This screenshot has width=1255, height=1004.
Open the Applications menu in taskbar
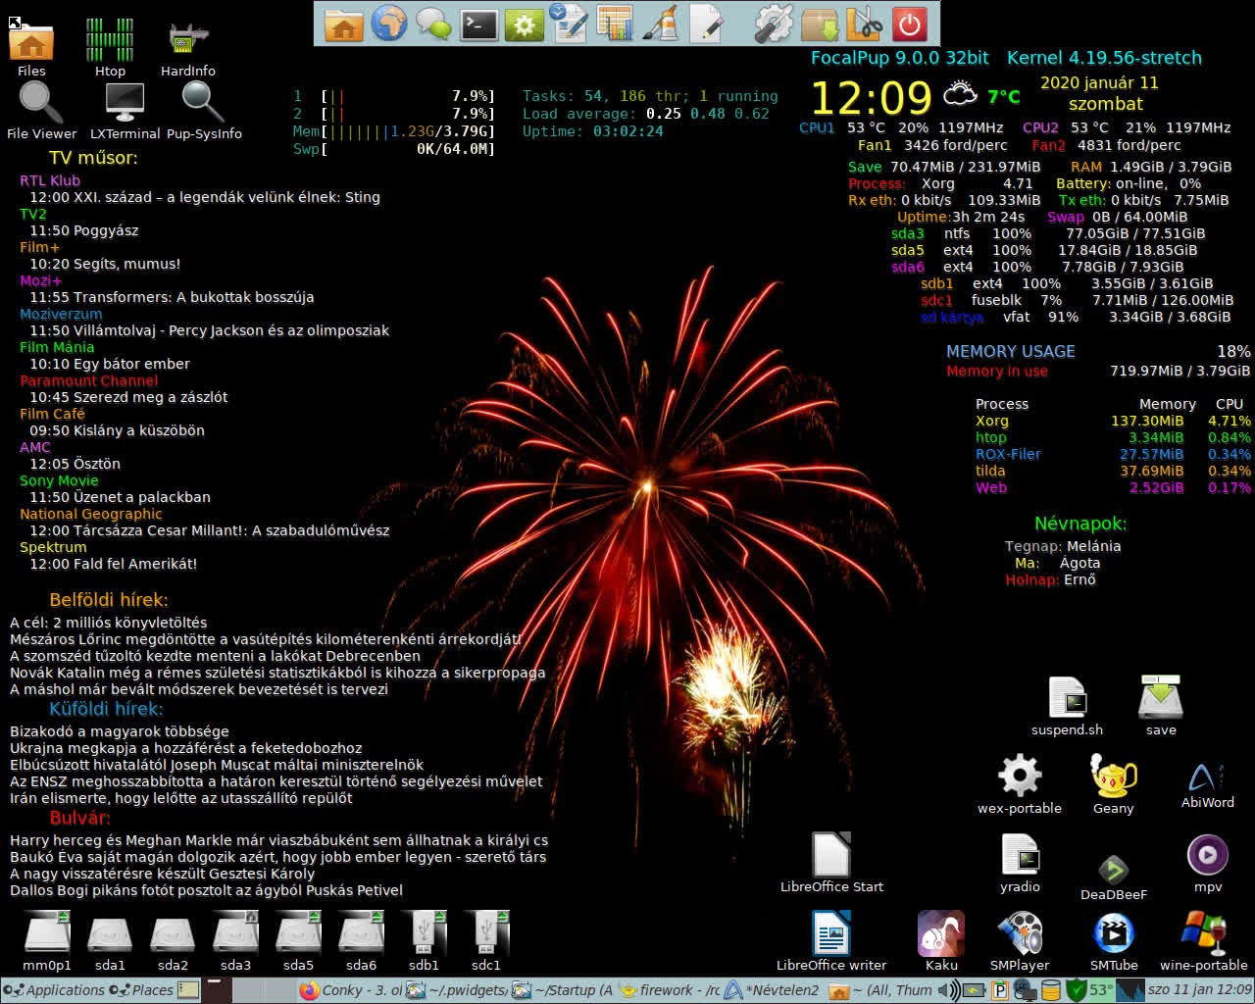(x=54, y=990)
